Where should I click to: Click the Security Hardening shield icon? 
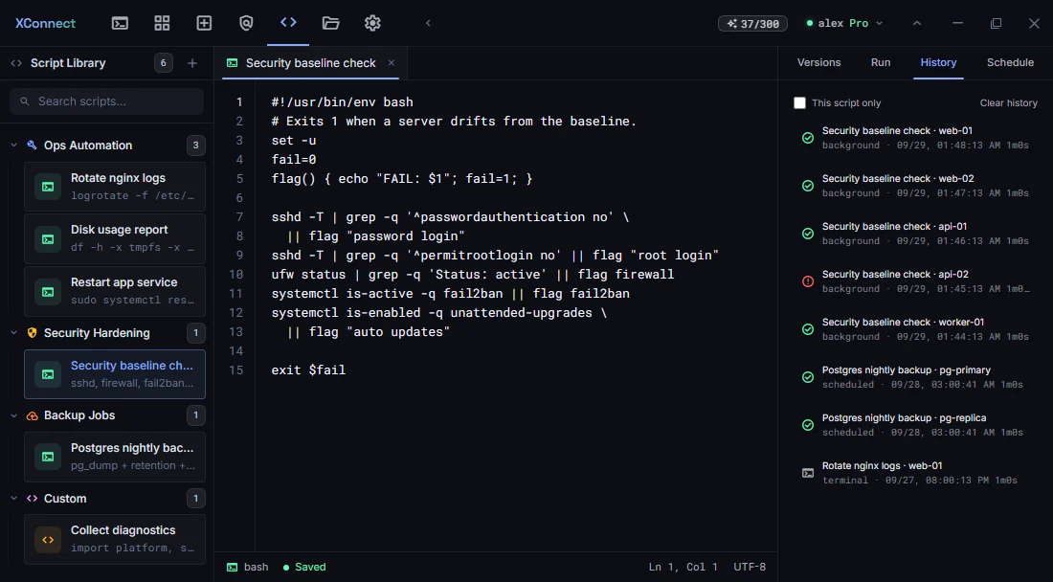(32, 333)
